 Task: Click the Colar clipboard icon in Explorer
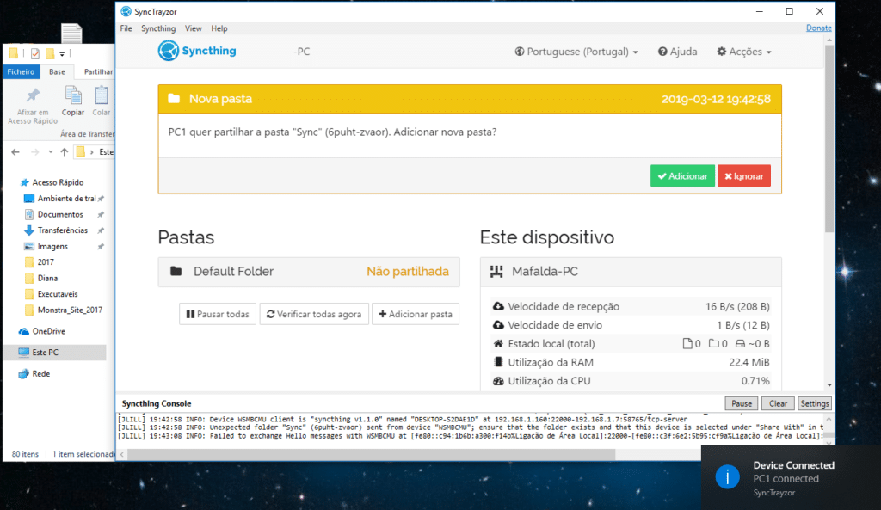(x=102, y=95)
